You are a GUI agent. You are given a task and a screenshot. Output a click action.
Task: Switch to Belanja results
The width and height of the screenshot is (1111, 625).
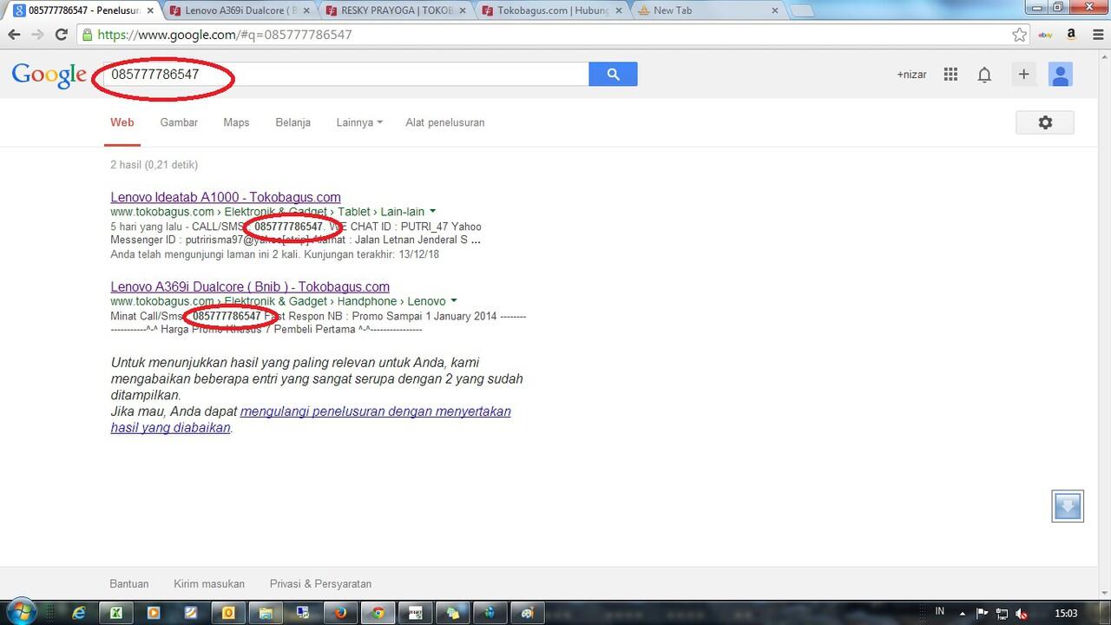[x=293, y=122]
